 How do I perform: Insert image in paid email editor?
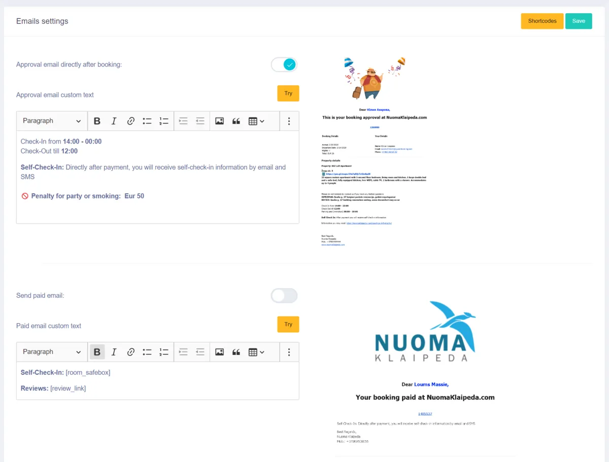tap(219, 352)
